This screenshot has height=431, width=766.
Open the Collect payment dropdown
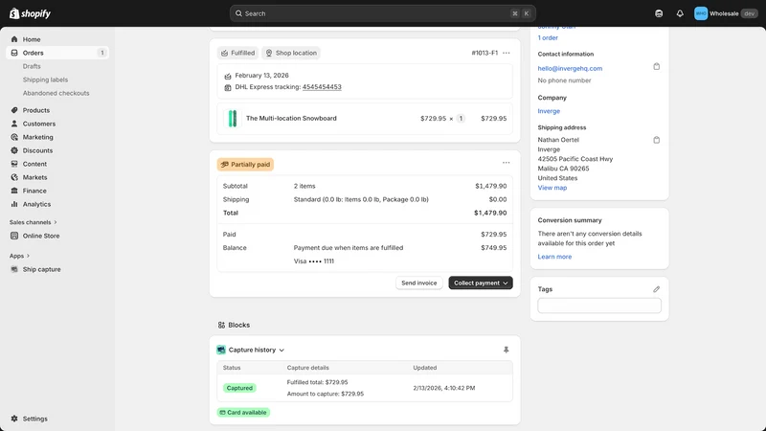481,283
